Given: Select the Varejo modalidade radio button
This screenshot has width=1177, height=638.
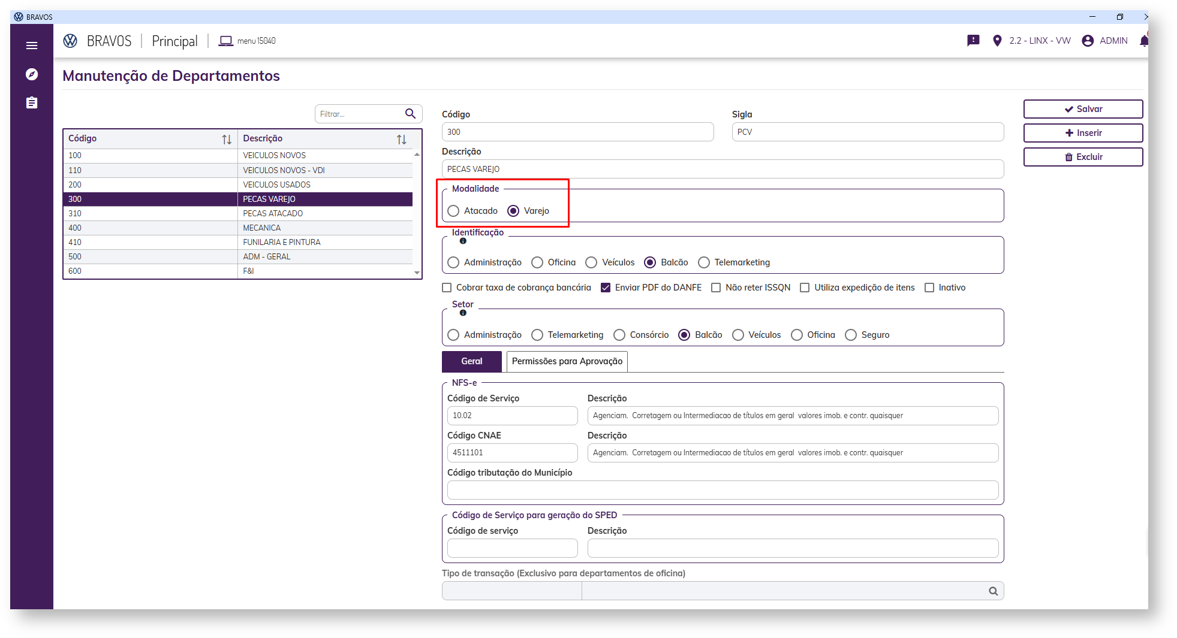Looking at the screenshot, I should pyautogui.click(x=513, y=211).
